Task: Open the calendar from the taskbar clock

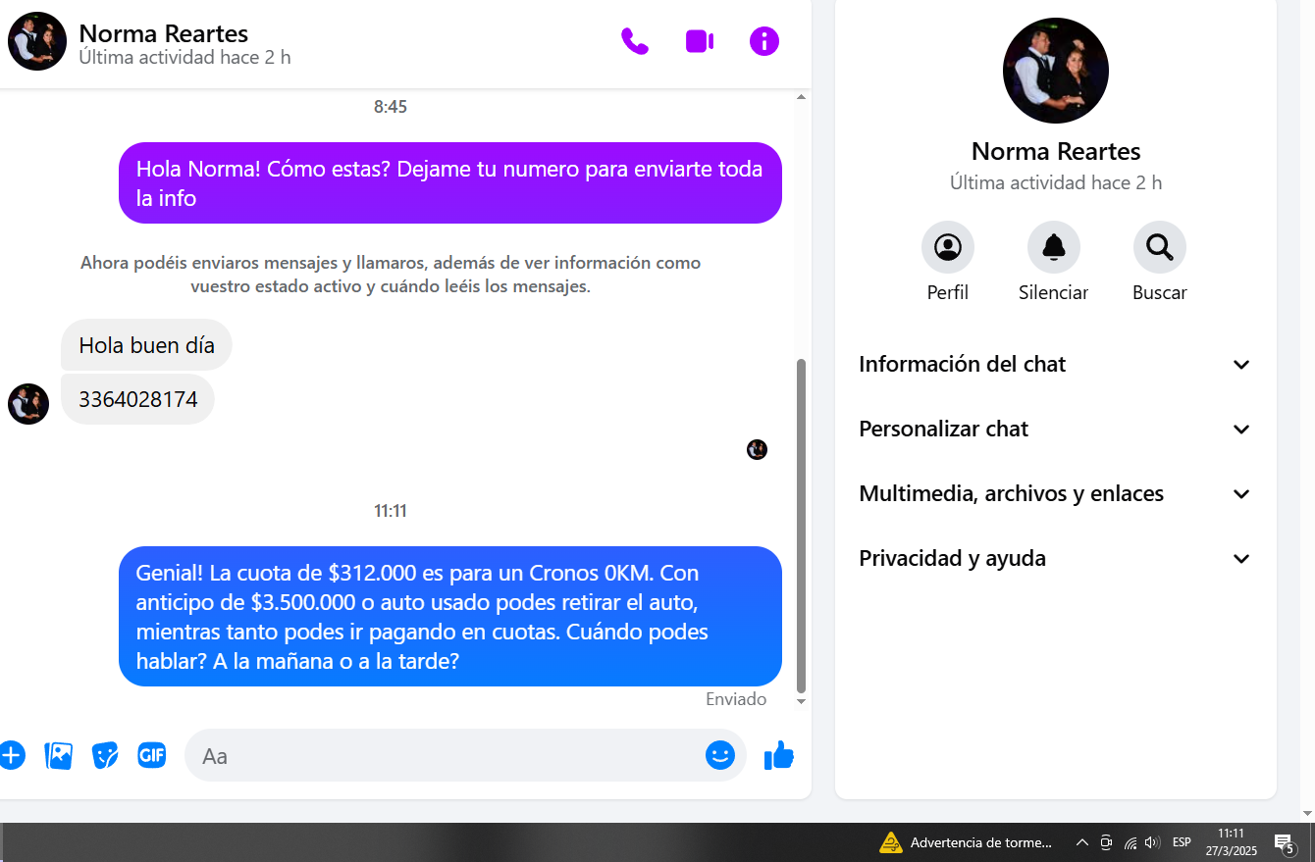Action: (x=1232, y=842)
